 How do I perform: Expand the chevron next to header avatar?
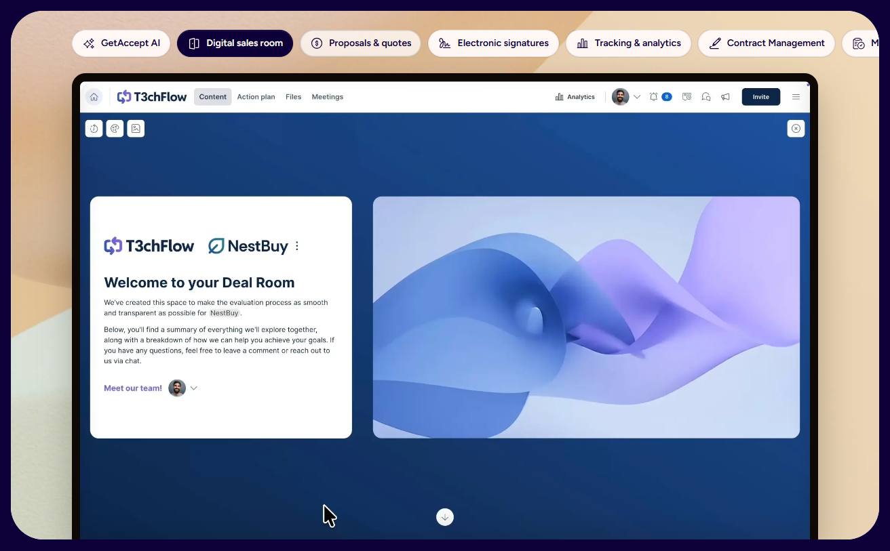(x=637, y=97)
